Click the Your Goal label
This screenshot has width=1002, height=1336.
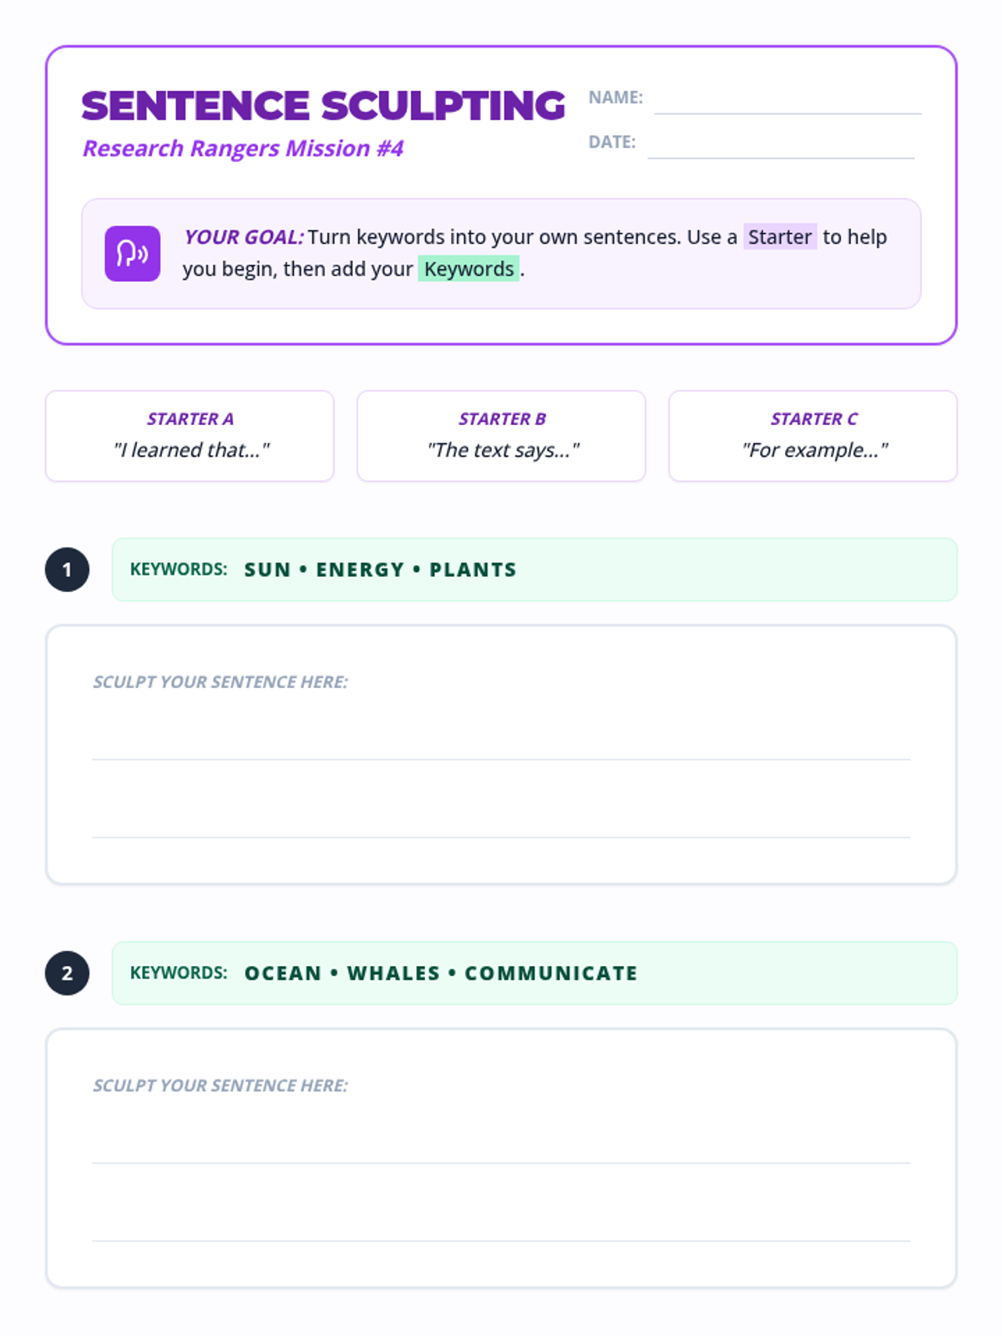244,237
